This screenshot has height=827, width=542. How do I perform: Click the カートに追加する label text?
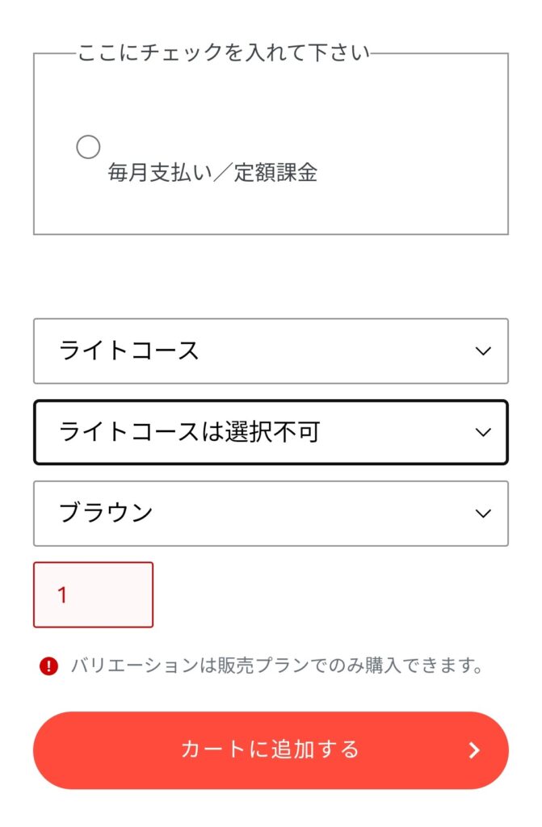pyautogui.click(x=271, y=749)
